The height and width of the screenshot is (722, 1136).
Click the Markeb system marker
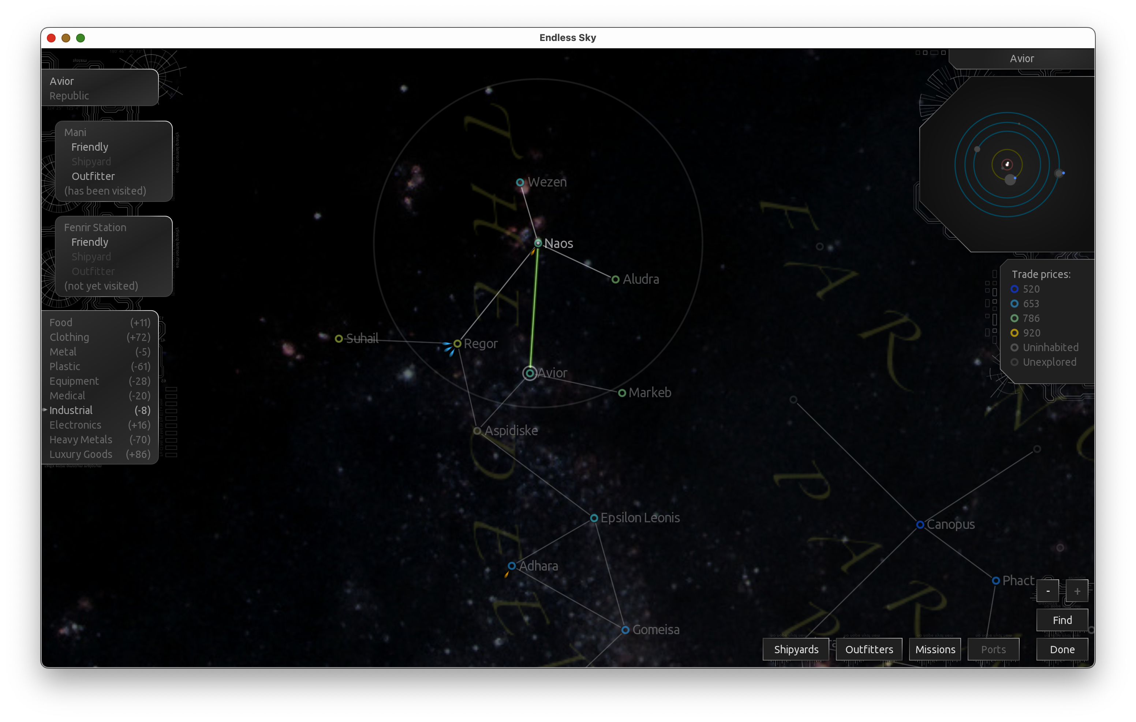(x=622, y=393)
